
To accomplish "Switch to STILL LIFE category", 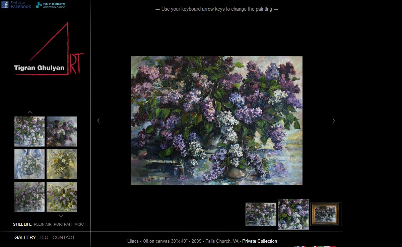I will point(22,224).
